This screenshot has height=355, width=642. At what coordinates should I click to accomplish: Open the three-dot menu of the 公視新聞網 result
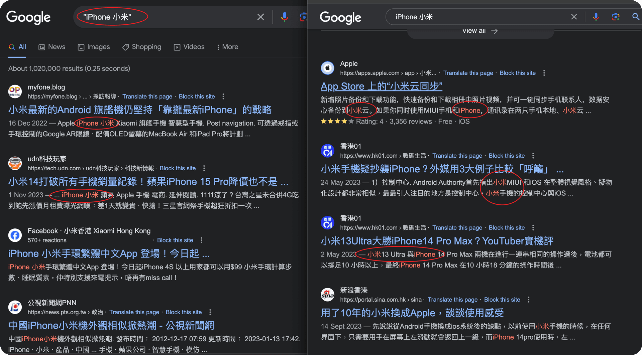tap(210, 312)
